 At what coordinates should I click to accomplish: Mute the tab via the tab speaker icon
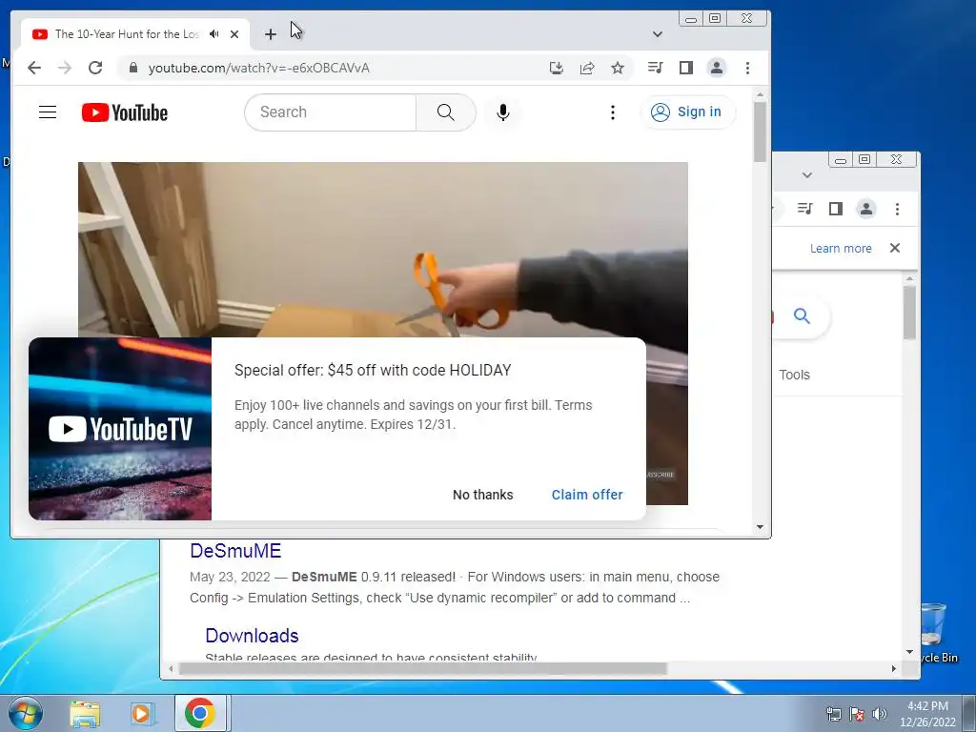pyautogui.click(x=214, y=34)
